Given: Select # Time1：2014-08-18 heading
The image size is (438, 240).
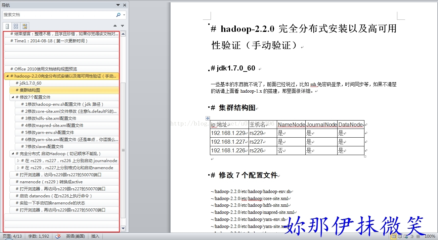Looking at the screenshot, I should point(61,41).
